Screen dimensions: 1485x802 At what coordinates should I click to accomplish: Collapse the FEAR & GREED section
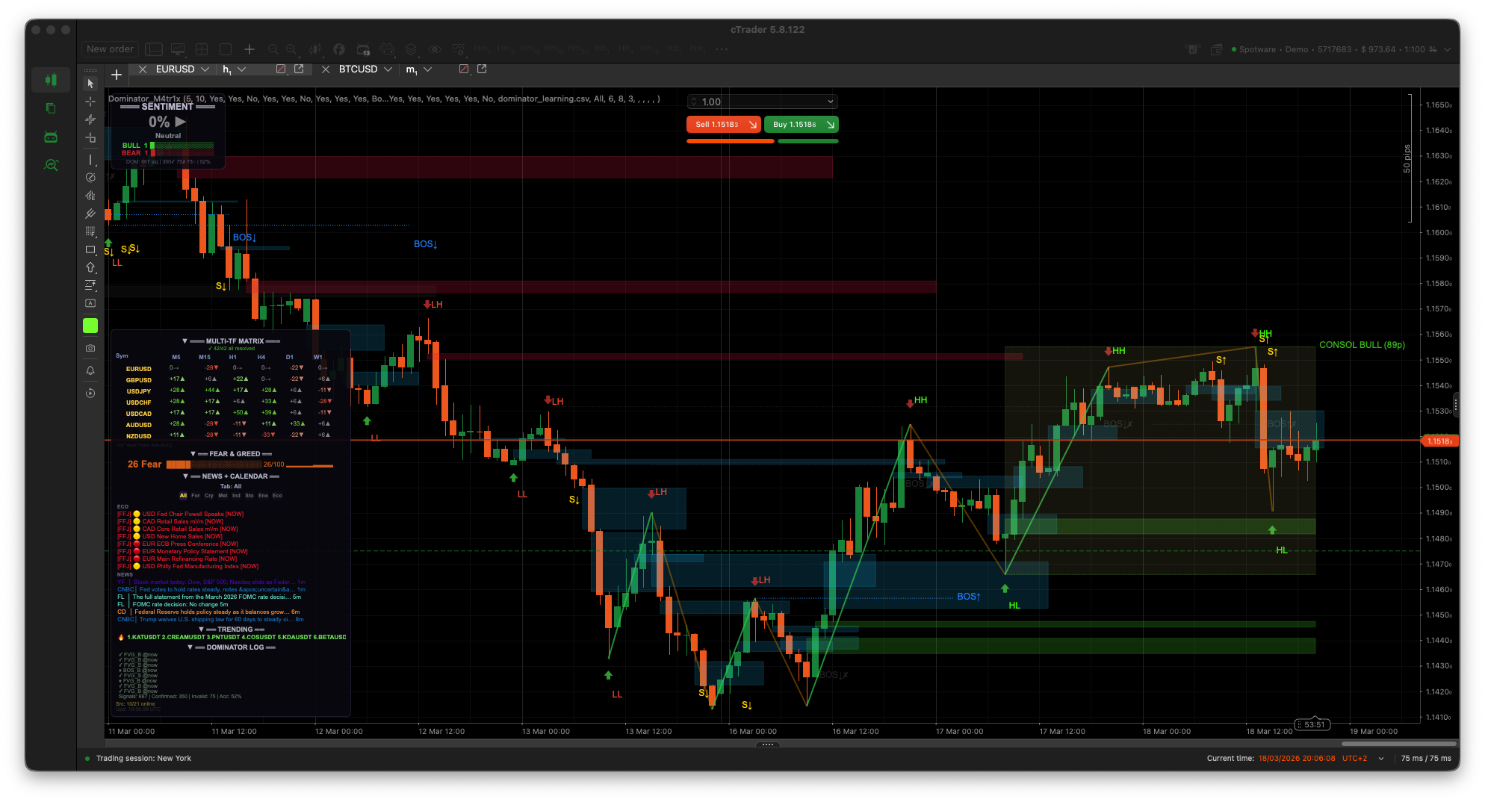(193, 454)
